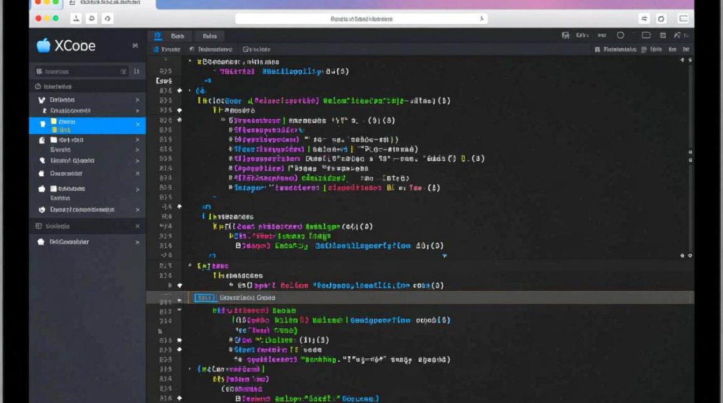Click the sort icon beside the sidebar filter field
This screenshot has width=723, height=403.
(137, 71)
